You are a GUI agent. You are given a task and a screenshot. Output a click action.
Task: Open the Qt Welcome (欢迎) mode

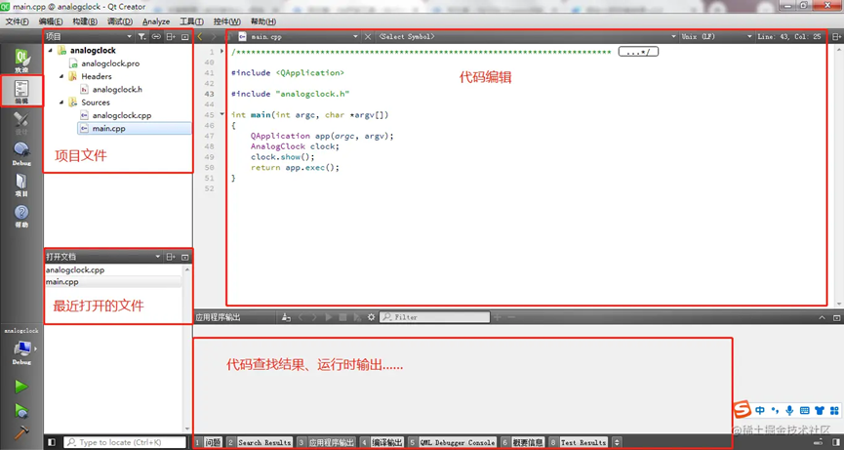pos(21,61)
